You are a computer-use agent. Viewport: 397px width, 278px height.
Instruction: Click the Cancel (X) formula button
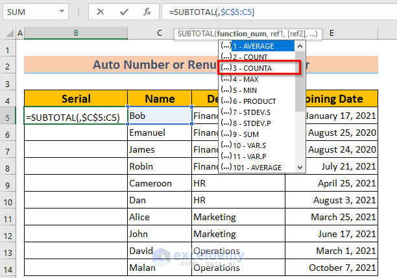(x=101, y=12)
